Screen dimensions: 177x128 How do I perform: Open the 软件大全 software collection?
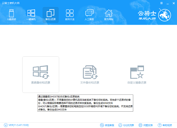point(70,15)
